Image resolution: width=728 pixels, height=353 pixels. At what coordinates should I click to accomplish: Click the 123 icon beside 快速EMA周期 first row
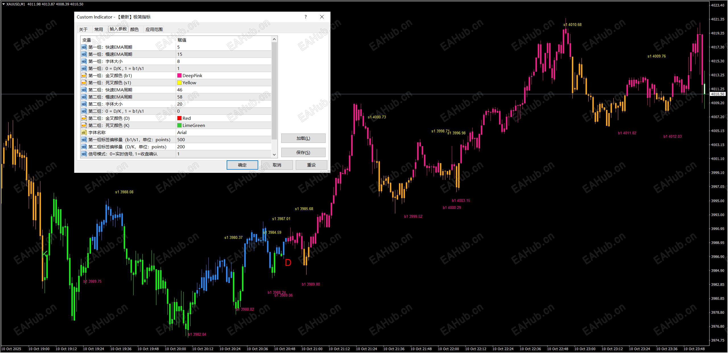click(x=84, y=47)
